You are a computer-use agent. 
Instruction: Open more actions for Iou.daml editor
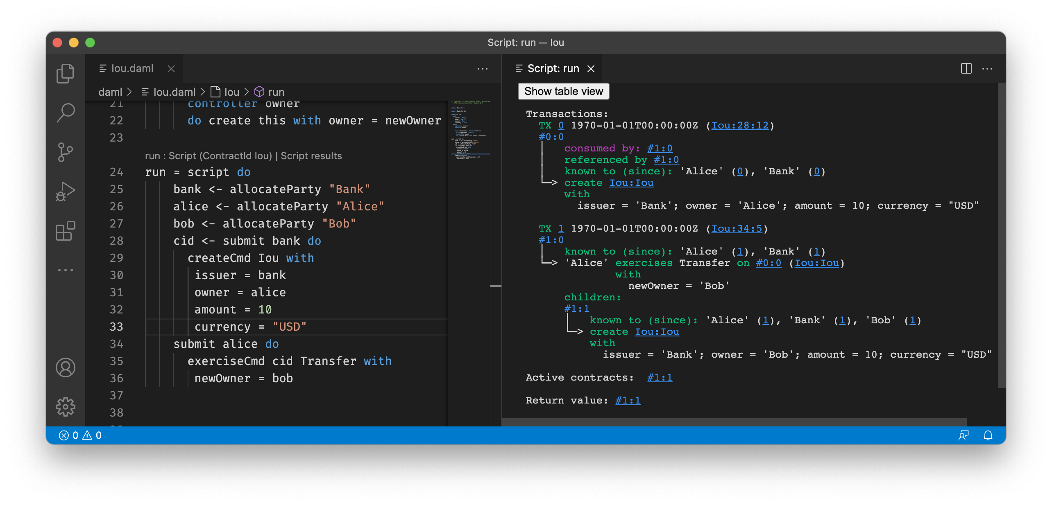coord(482,68)
